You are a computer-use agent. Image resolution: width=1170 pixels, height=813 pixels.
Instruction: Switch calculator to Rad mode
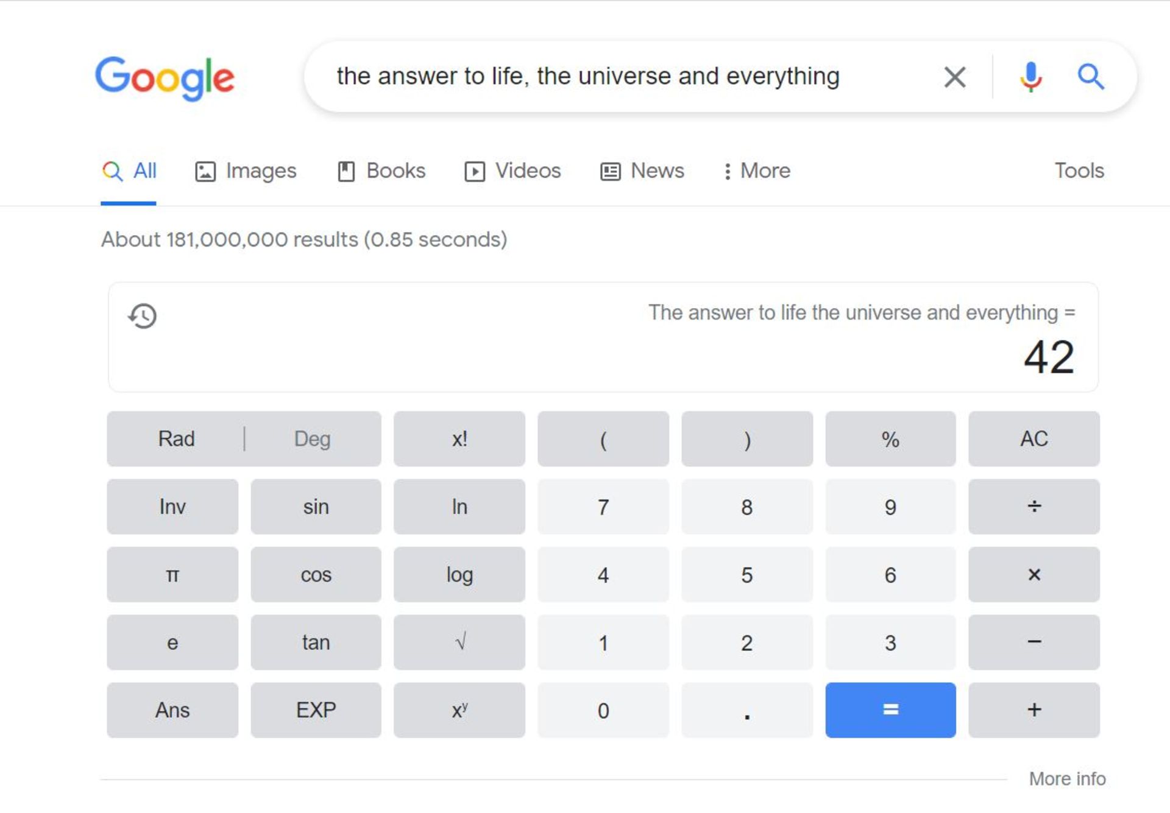176,438
